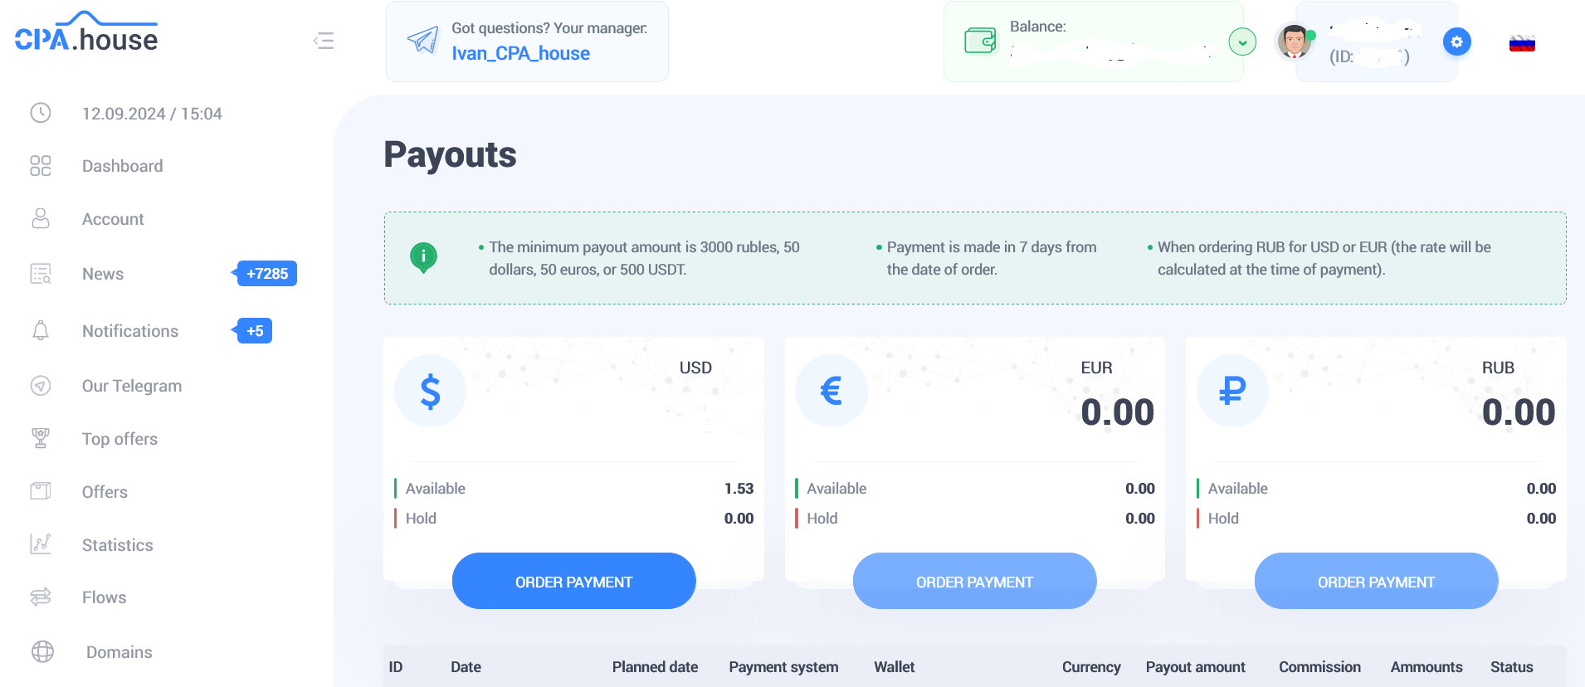Screen dimensions: 1585x687
Task: Select the Account sidebar icon
Action: 40,218
